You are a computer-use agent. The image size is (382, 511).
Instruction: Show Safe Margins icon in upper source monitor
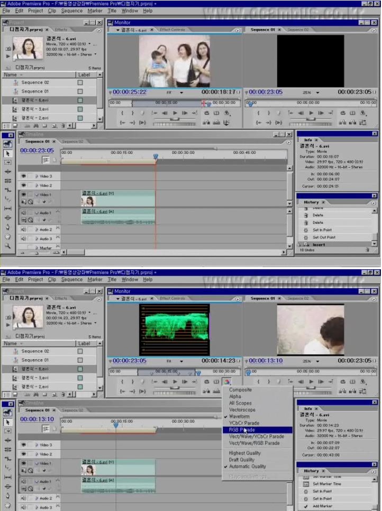point(216,113)
